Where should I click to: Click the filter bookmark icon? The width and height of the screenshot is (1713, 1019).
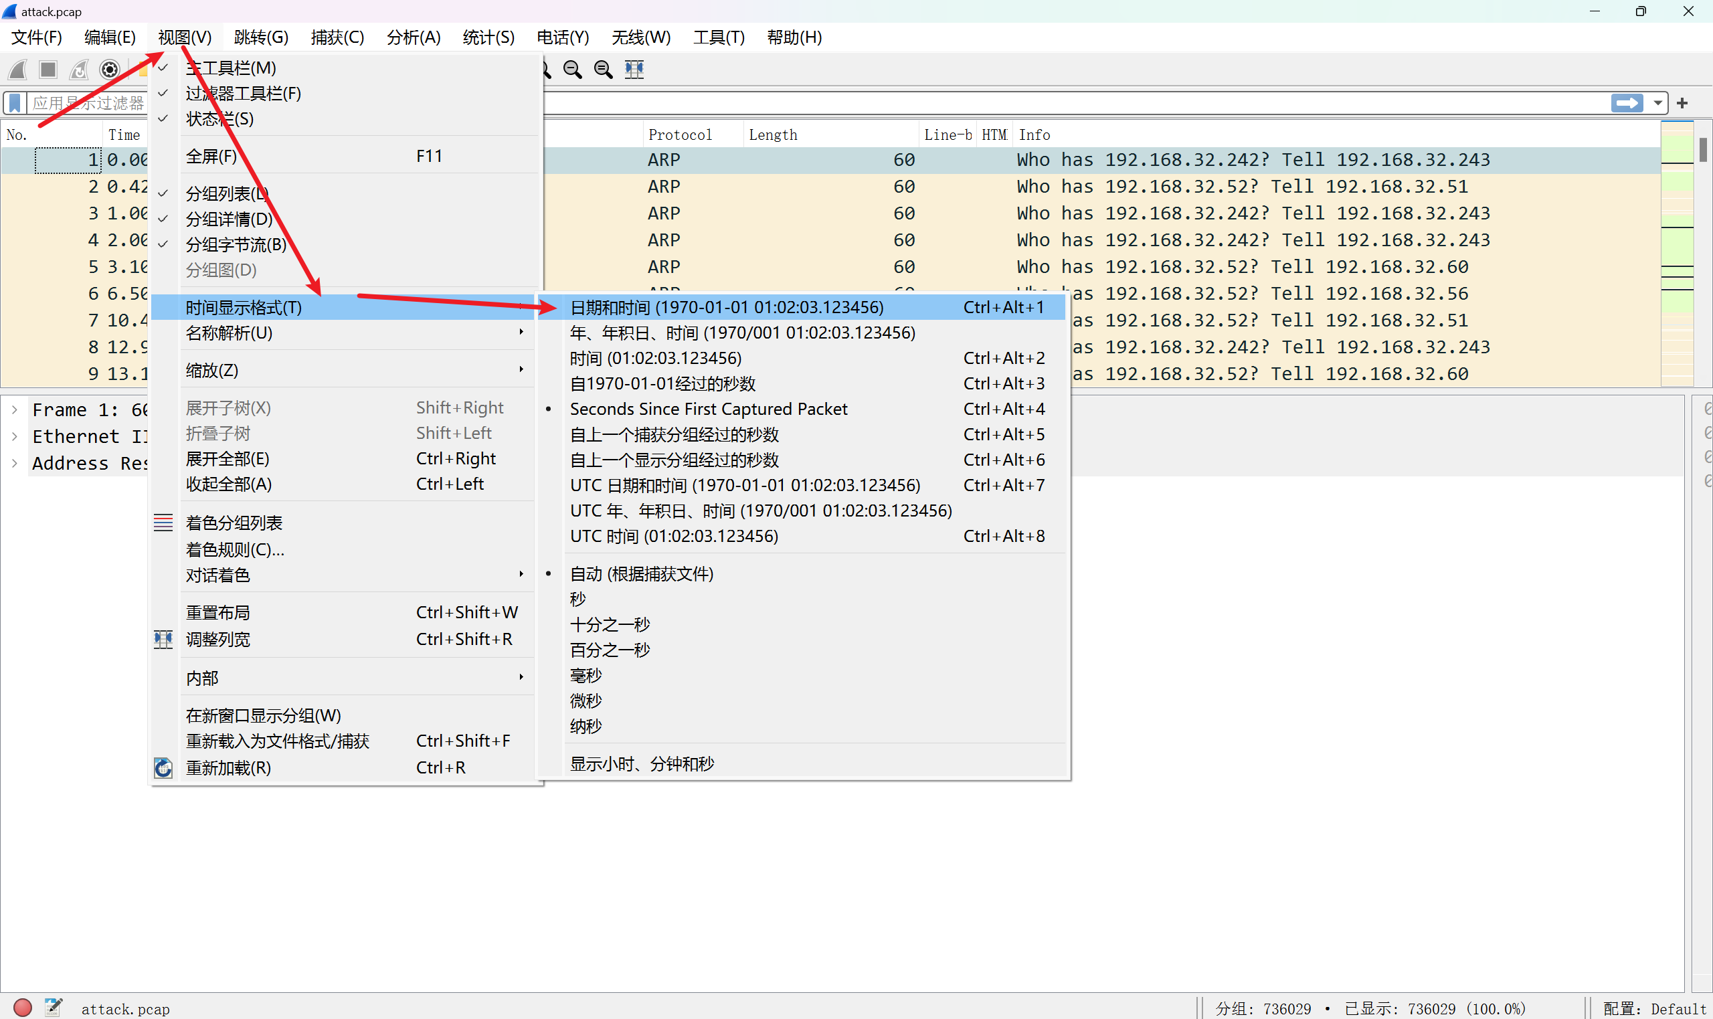pyautogui.click(x=15, y=103)
